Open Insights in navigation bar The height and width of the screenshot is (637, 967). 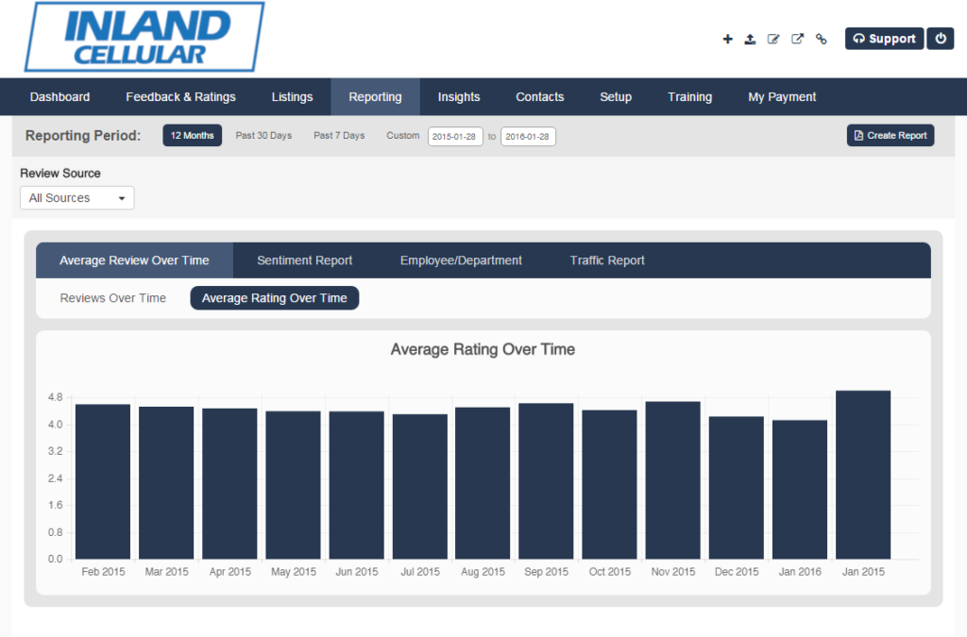pyautogui.click(x=459, y=97)
